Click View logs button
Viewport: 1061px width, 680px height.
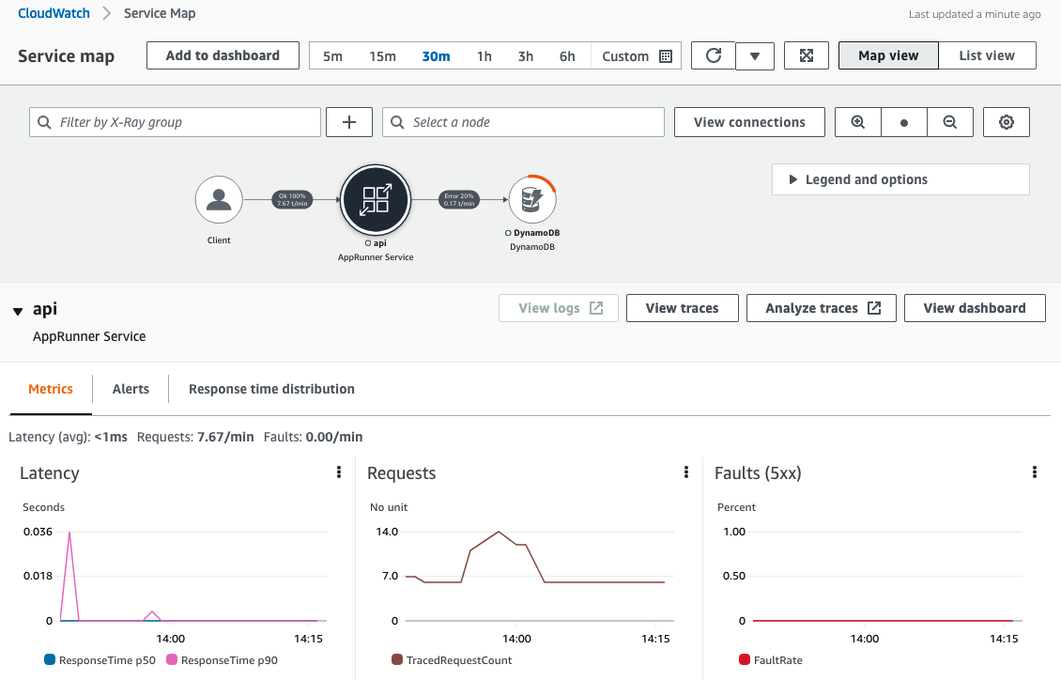559,308
